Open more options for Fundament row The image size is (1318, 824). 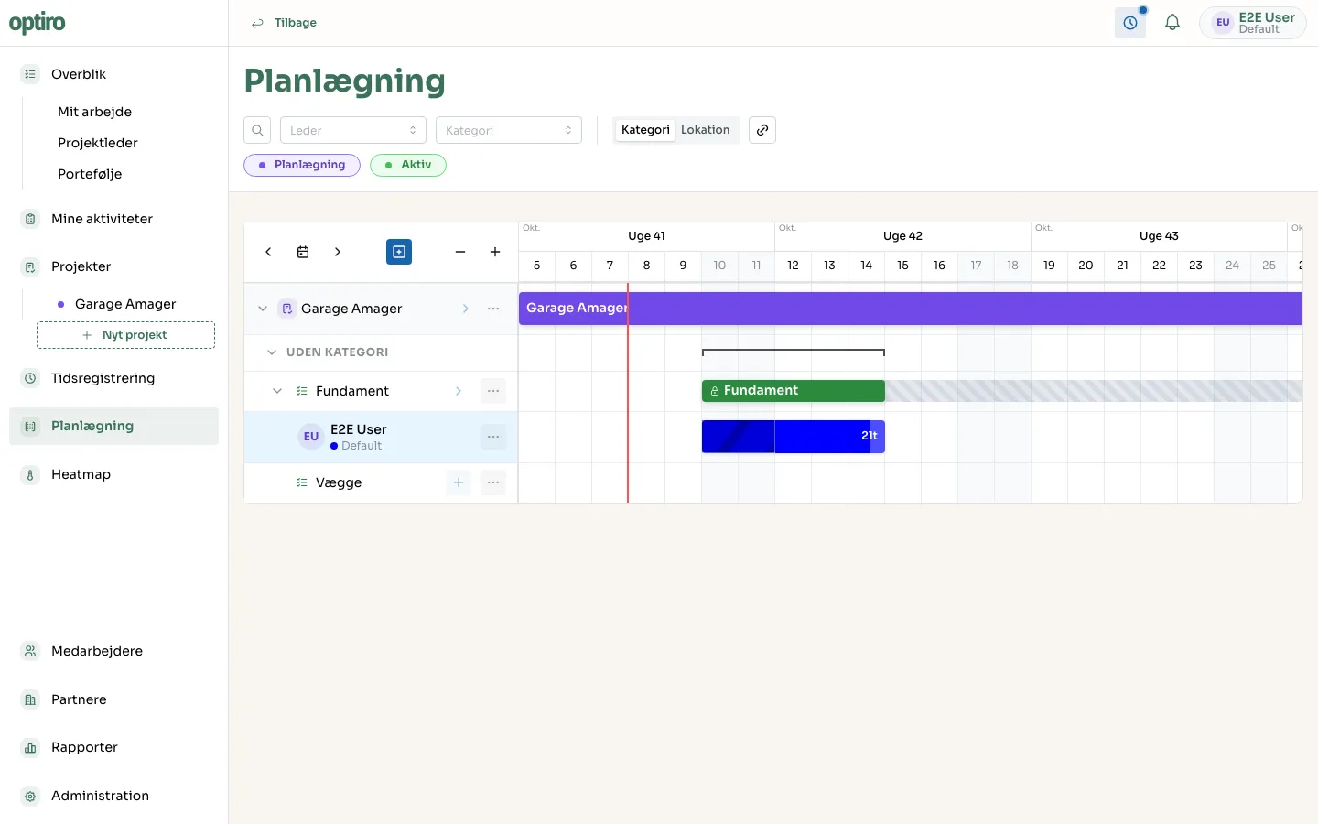coord(493,391)
